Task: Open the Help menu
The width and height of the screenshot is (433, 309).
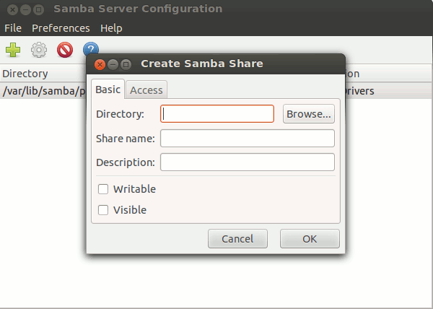Action: [x=111, y=28]
